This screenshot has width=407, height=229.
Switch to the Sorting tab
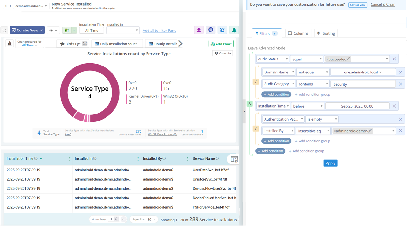pos(326,33)
